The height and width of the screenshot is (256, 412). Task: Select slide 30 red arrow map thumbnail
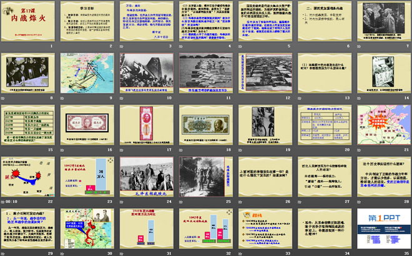[x=87, y=229]
